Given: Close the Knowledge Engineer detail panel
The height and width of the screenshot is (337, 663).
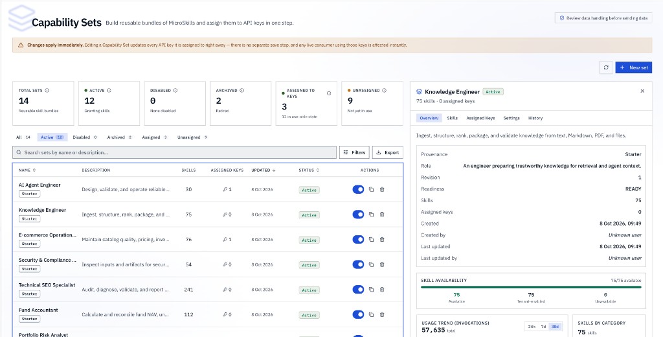Looking at the screenshot, I should click(642, 91).
